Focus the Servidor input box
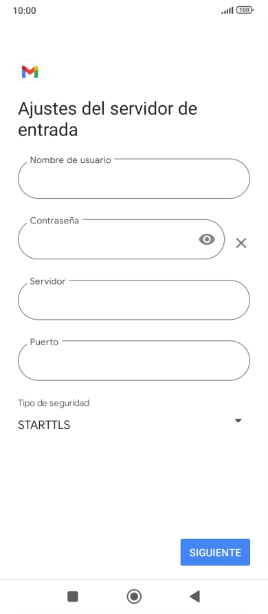This screenshot has height=614, width=268. [x=134, y=300]
